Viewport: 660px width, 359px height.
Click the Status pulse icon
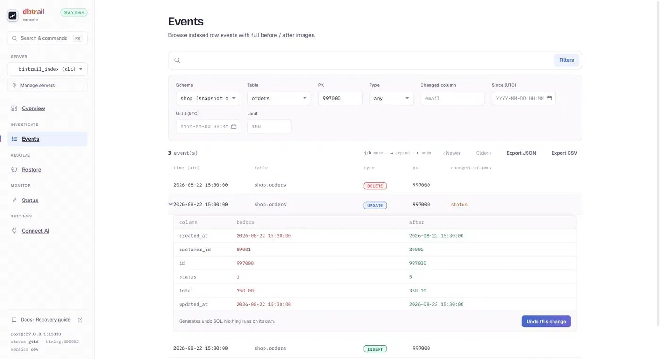click(15, 200)
